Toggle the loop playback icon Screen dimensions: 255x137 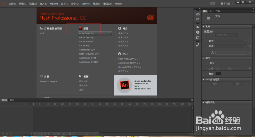click(58, 134)
